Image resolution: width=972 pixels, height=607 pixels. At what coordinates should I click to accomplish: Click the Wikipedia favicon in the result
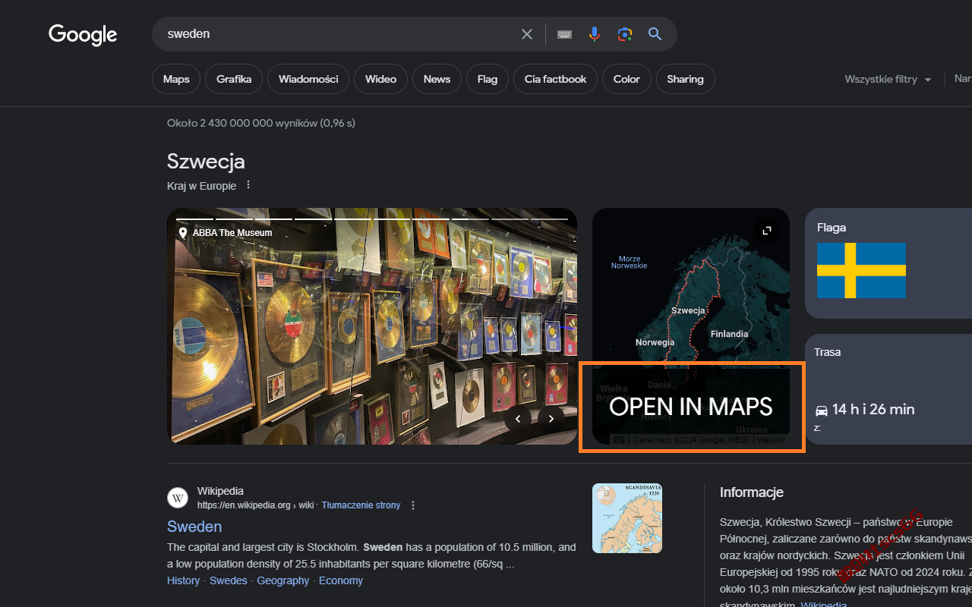pyautogui.click(x=177, y=498)
